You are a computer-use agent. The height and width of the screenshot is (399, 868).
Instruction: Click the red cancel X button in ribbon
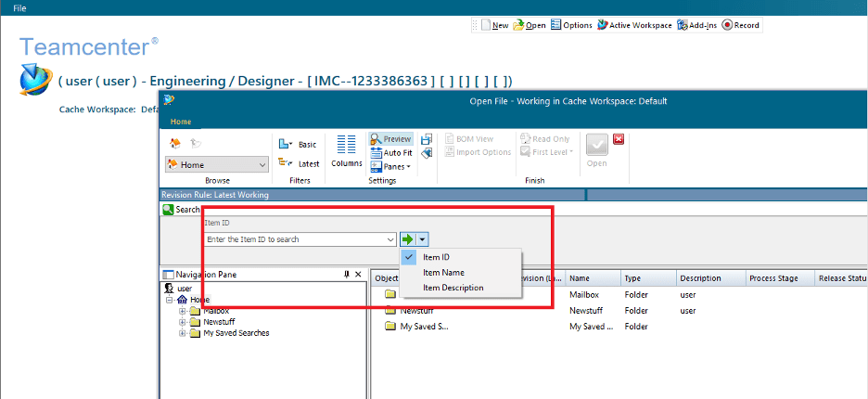(x=619, y=139)
